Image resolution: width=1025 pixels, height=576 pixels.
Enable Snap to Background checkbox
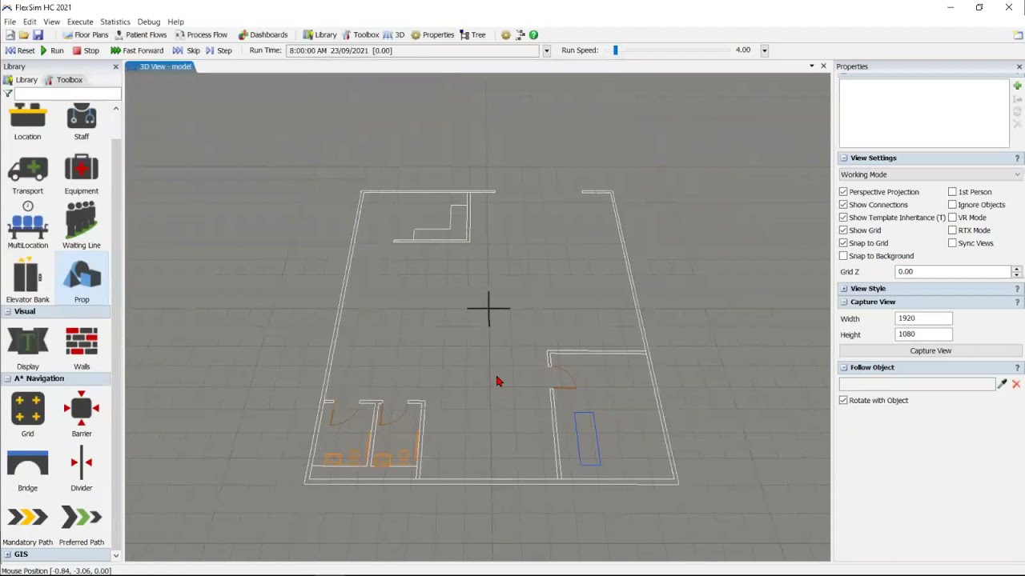pyautogui.click(x=843, y=256)
